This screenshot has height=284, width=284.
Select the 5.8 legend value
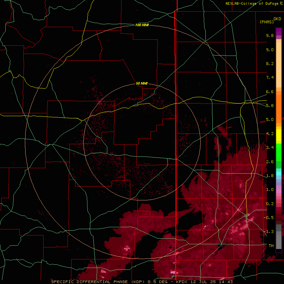[x=270, y=106]
